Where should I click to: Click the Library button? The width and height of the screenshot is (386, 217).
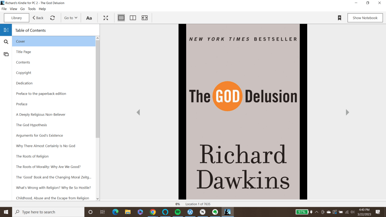tap(17, 18)
